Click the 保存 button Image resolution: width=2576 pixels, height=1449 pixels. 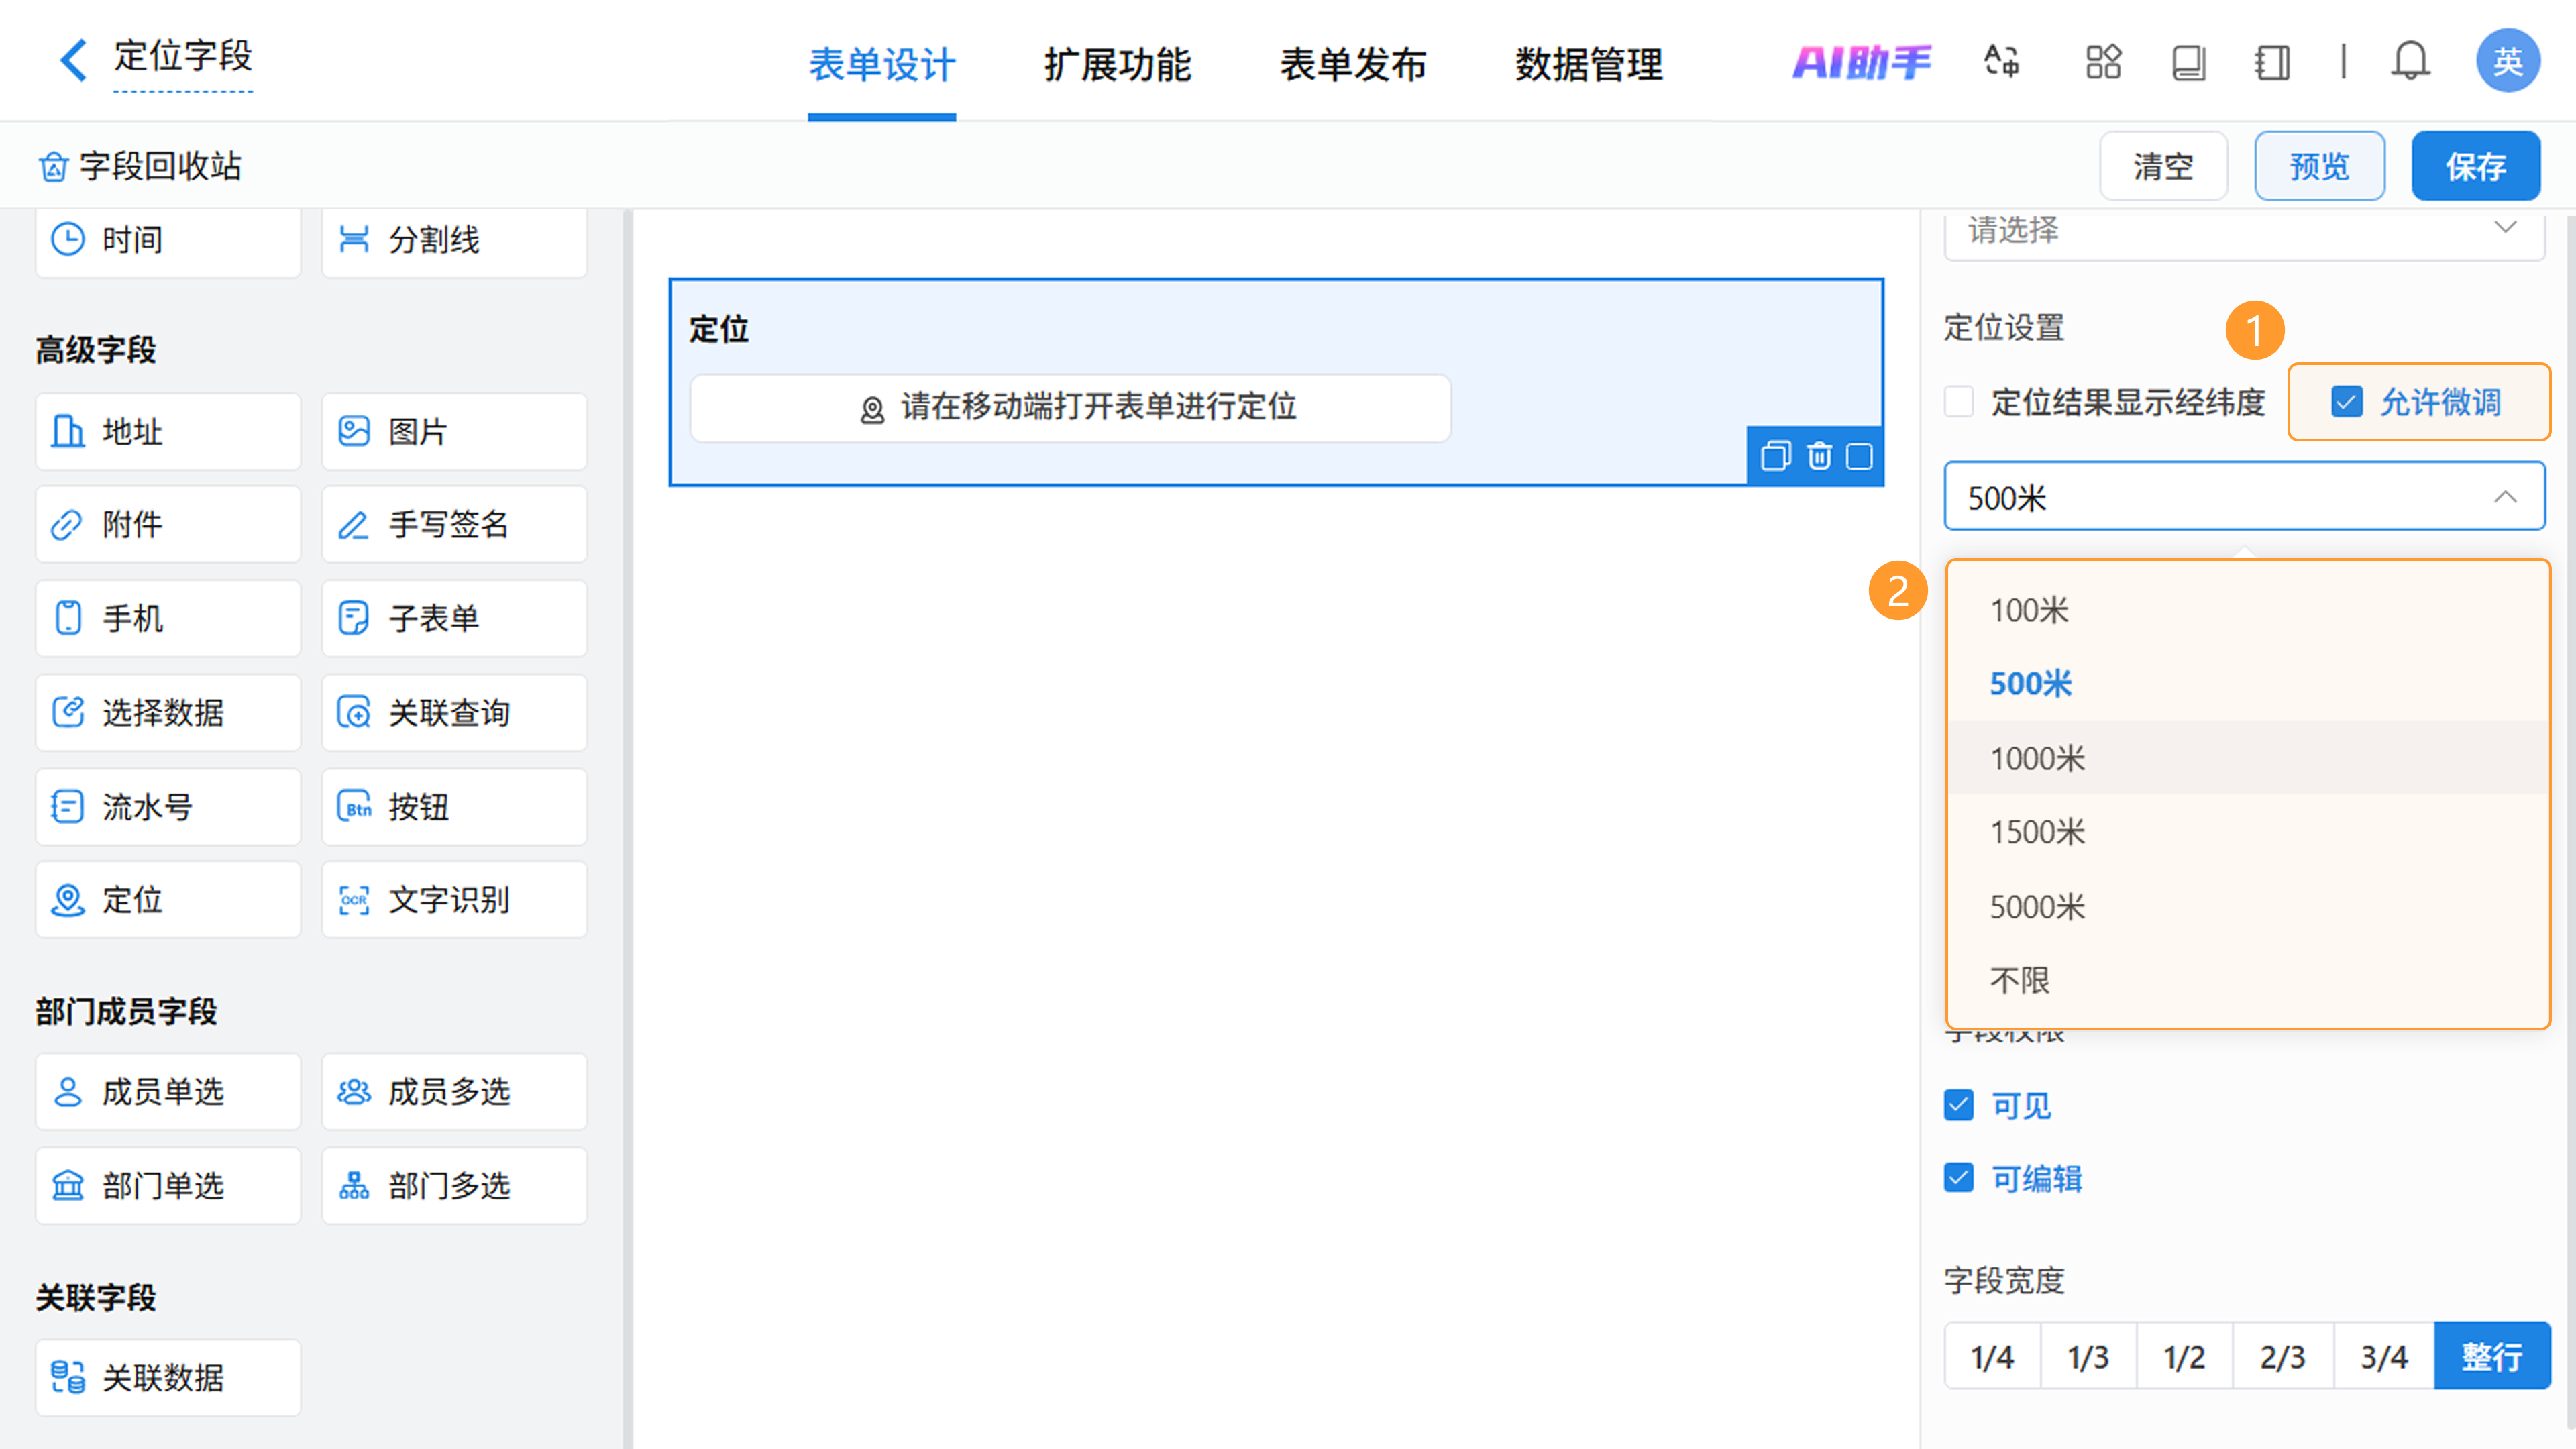pyautogui.click(x=2475, y=166)
